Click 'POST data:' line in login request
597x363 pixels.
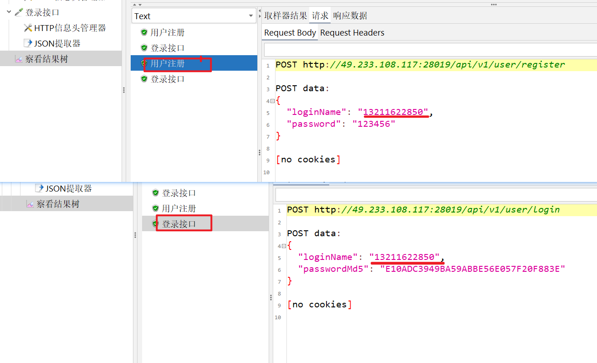click(314, 233)
